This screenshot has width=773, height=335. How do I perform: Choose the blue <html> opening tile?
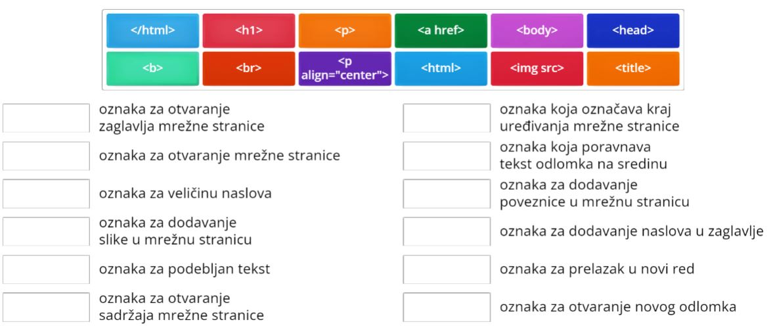tap(441, 68)
